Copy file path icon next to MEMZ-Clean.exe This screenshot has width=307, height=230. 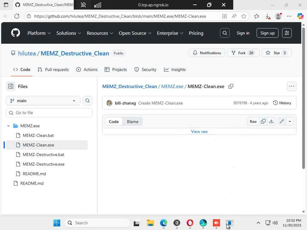[231, 86]
